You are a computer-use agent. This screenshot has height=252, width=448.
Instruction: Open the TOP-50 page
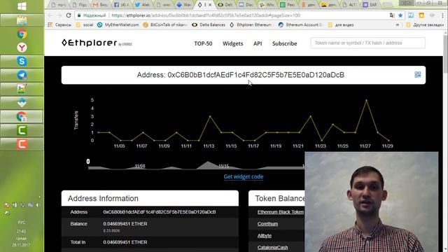[x=203, y=43]
